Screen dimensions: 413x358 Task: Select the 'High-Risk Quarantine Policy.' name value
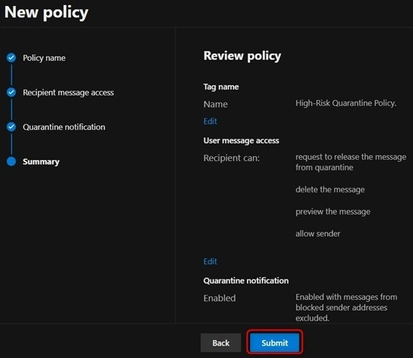coord(345,103)
